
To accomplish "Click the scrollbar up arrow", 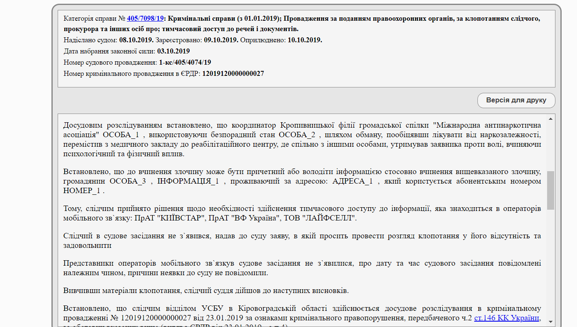I will [x=550, y=119].
